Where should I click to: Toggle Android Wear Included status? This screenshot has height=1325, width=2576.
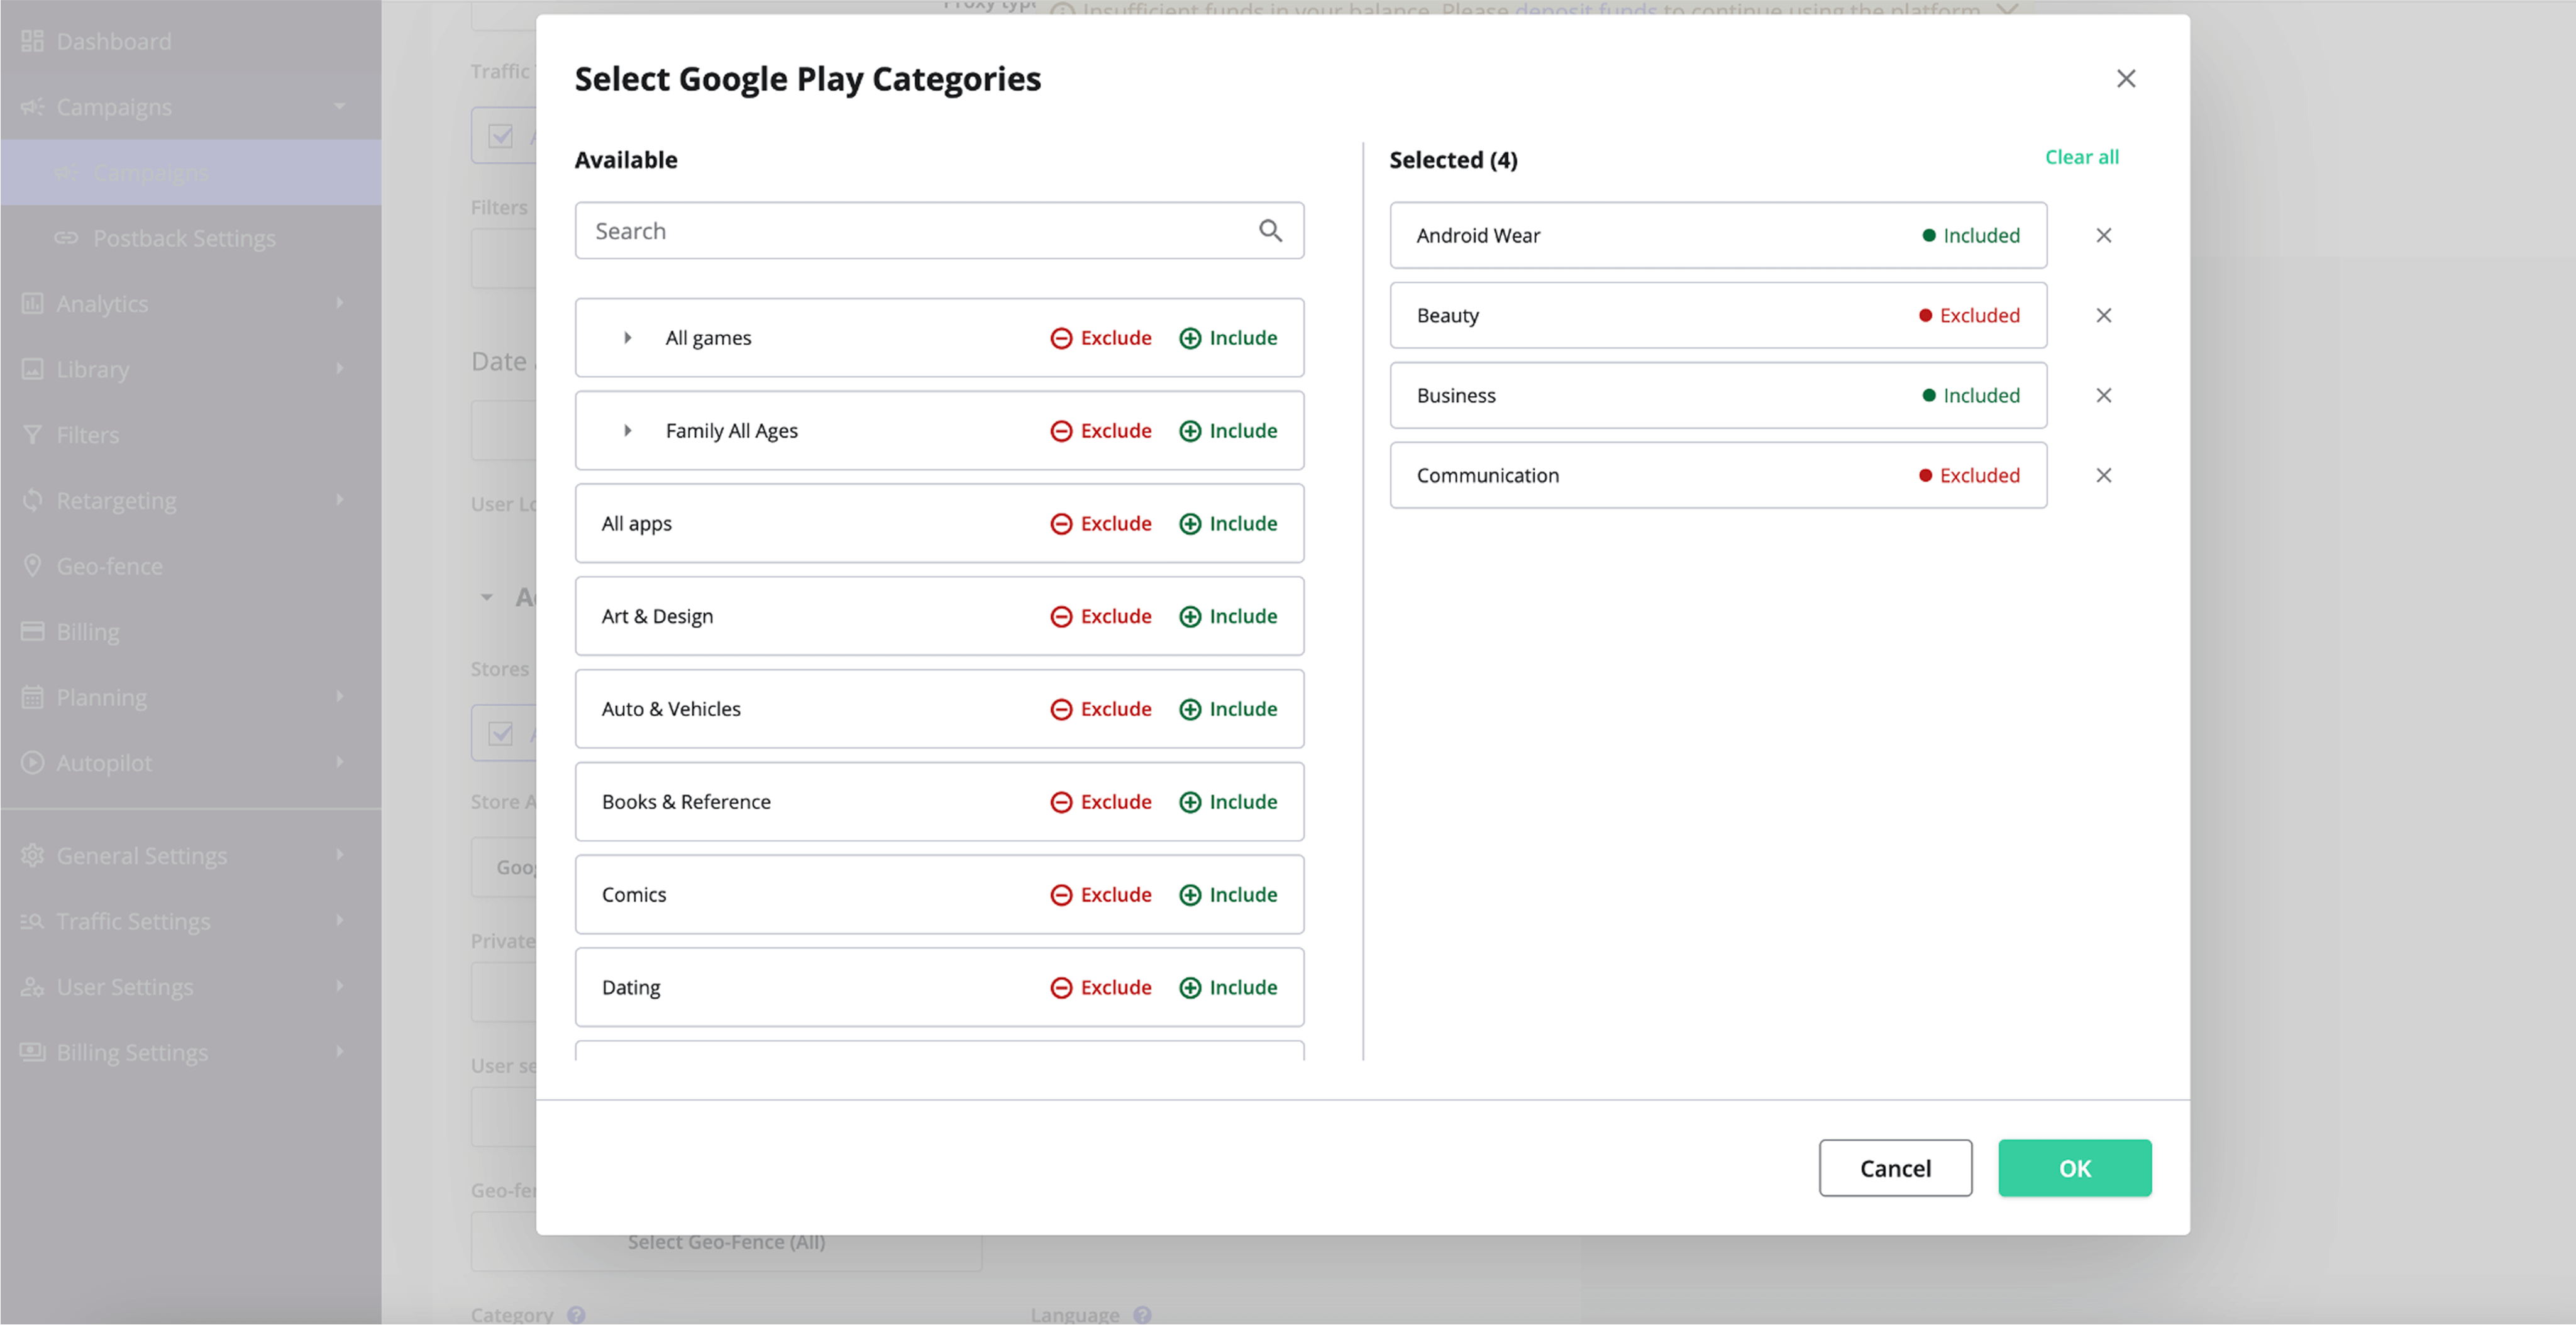(x=1970, y=235)
